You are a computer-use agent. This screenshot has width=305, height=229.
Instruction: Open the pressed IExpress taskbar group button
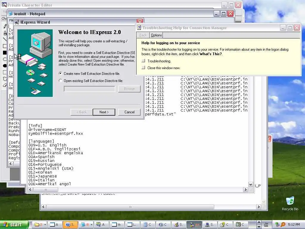194,225
